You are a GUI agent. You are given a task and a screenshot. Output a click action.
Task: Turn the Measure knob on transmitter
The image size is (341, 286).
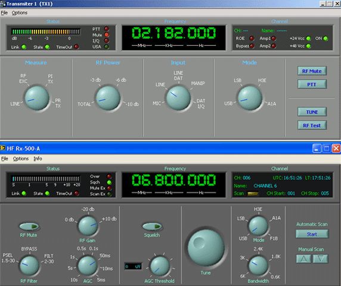pyautogui.click(x=37, y=98)
